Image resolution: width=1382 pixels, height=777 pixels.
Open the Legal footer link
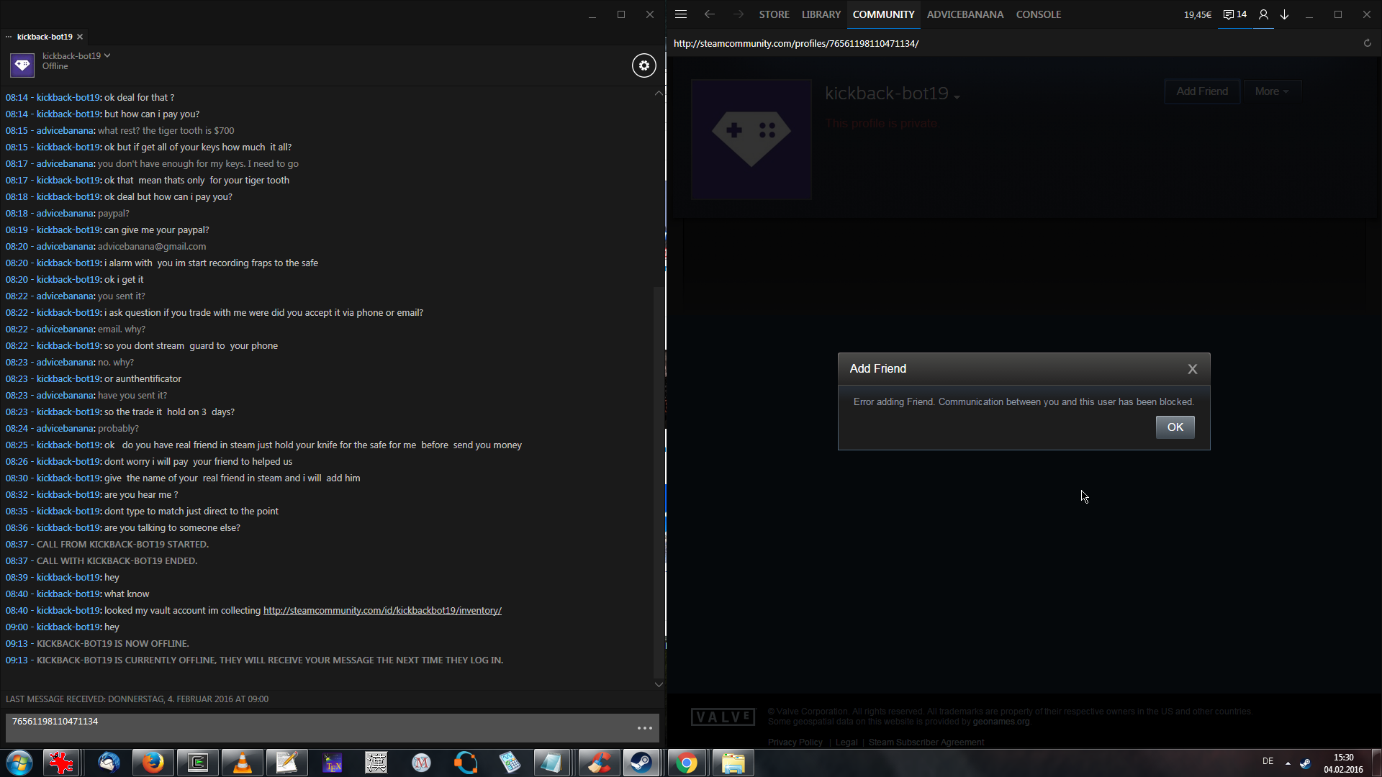click(846, 742)
